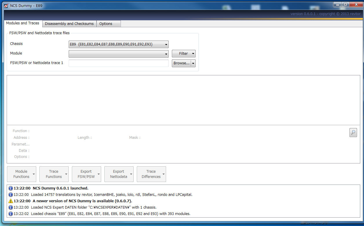Click the magnifier search icon button
Viewport: 364px width, 226px height.
coord(353,133)
